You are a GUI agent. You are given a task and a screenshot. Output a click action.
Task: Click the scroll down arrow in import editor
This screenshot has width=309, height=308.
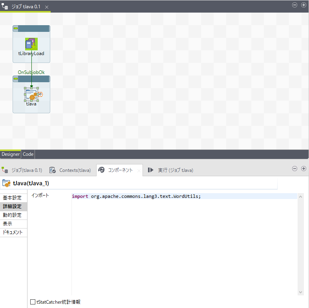click(301, 292)
